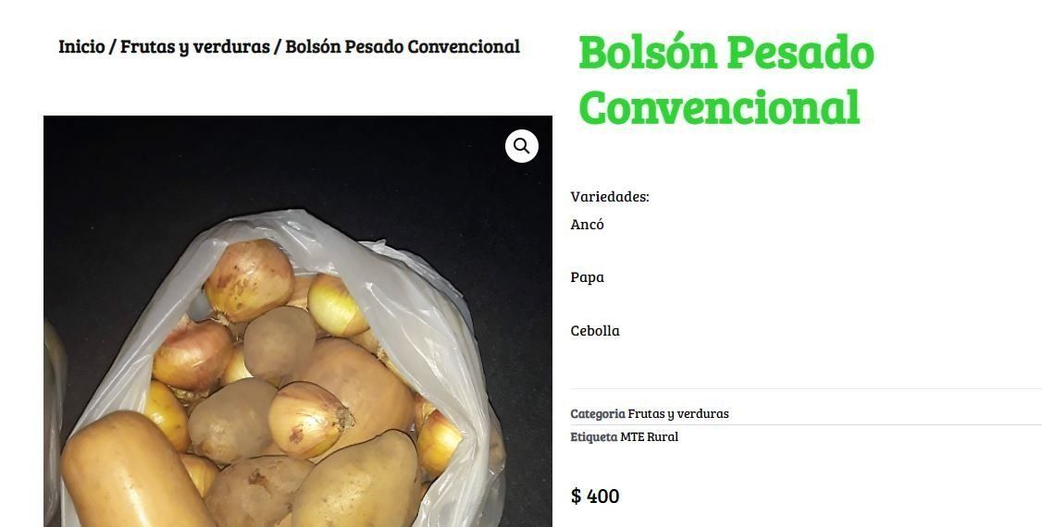Click Bolsón Pesado Convencional breadcrumb text
The height and width of the screenshot is (527, 1042).
pos(402,46)
